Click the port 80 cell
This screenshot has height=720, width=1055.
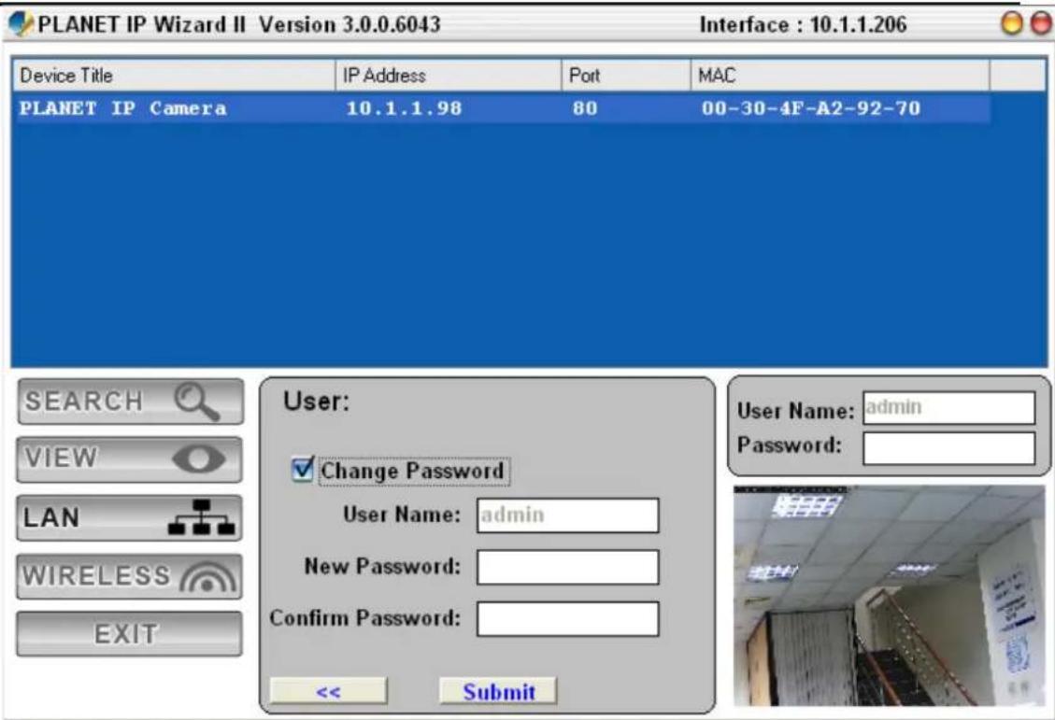tap(585, 108)
